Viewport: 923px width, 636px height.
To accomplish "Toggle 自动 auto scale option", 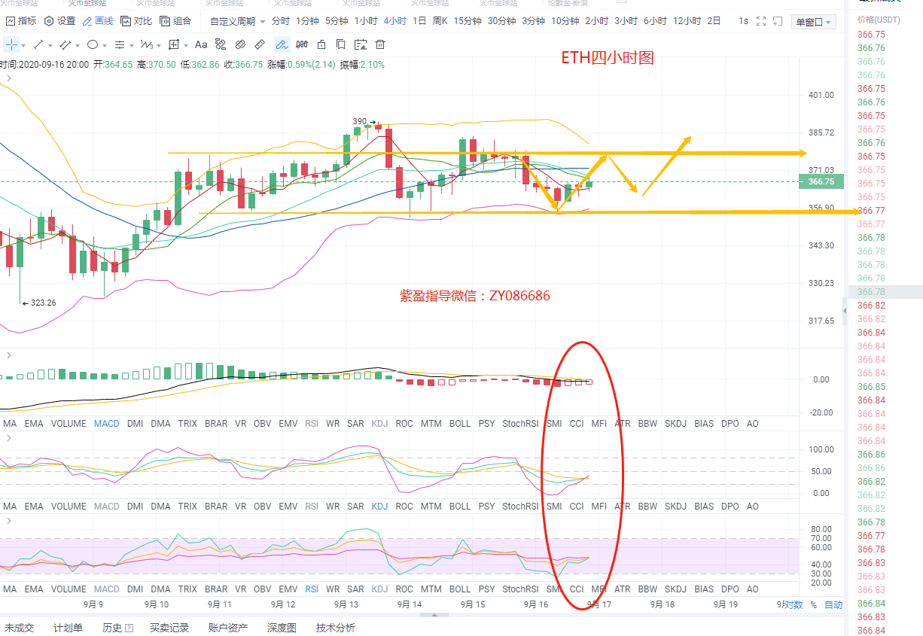I will coord(833,604).
